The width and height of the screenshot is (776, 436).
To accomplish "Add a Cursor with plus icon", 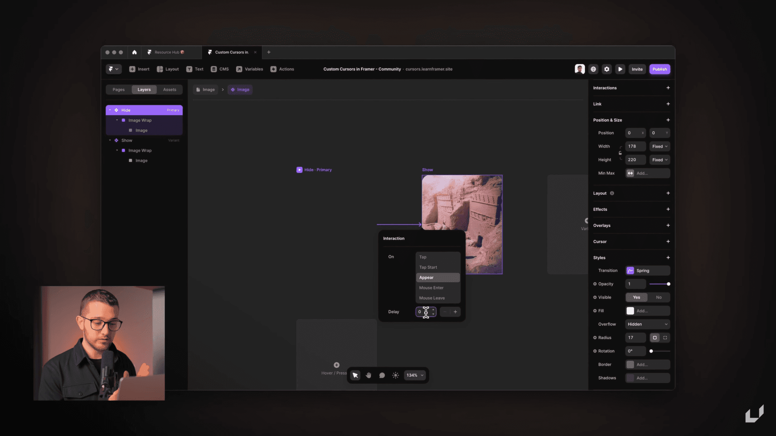I will coord(668,242).
